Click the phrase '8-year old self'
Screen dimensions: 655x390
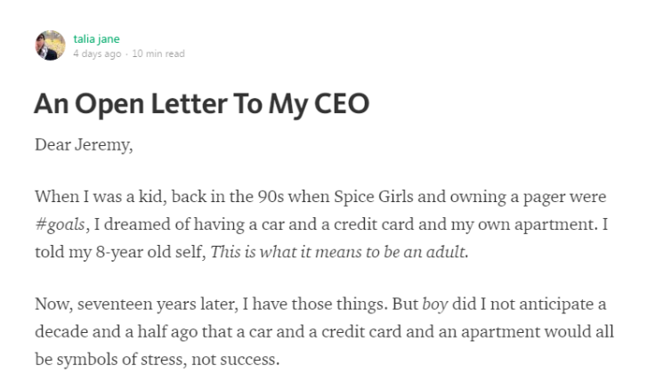pos(150,252)
